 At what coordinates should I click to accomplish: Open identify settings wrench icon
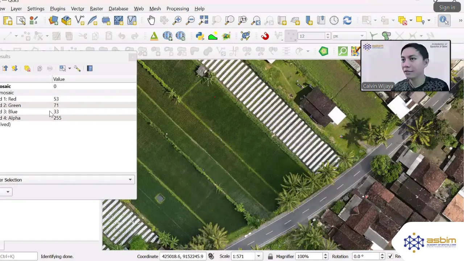point(77,68)
